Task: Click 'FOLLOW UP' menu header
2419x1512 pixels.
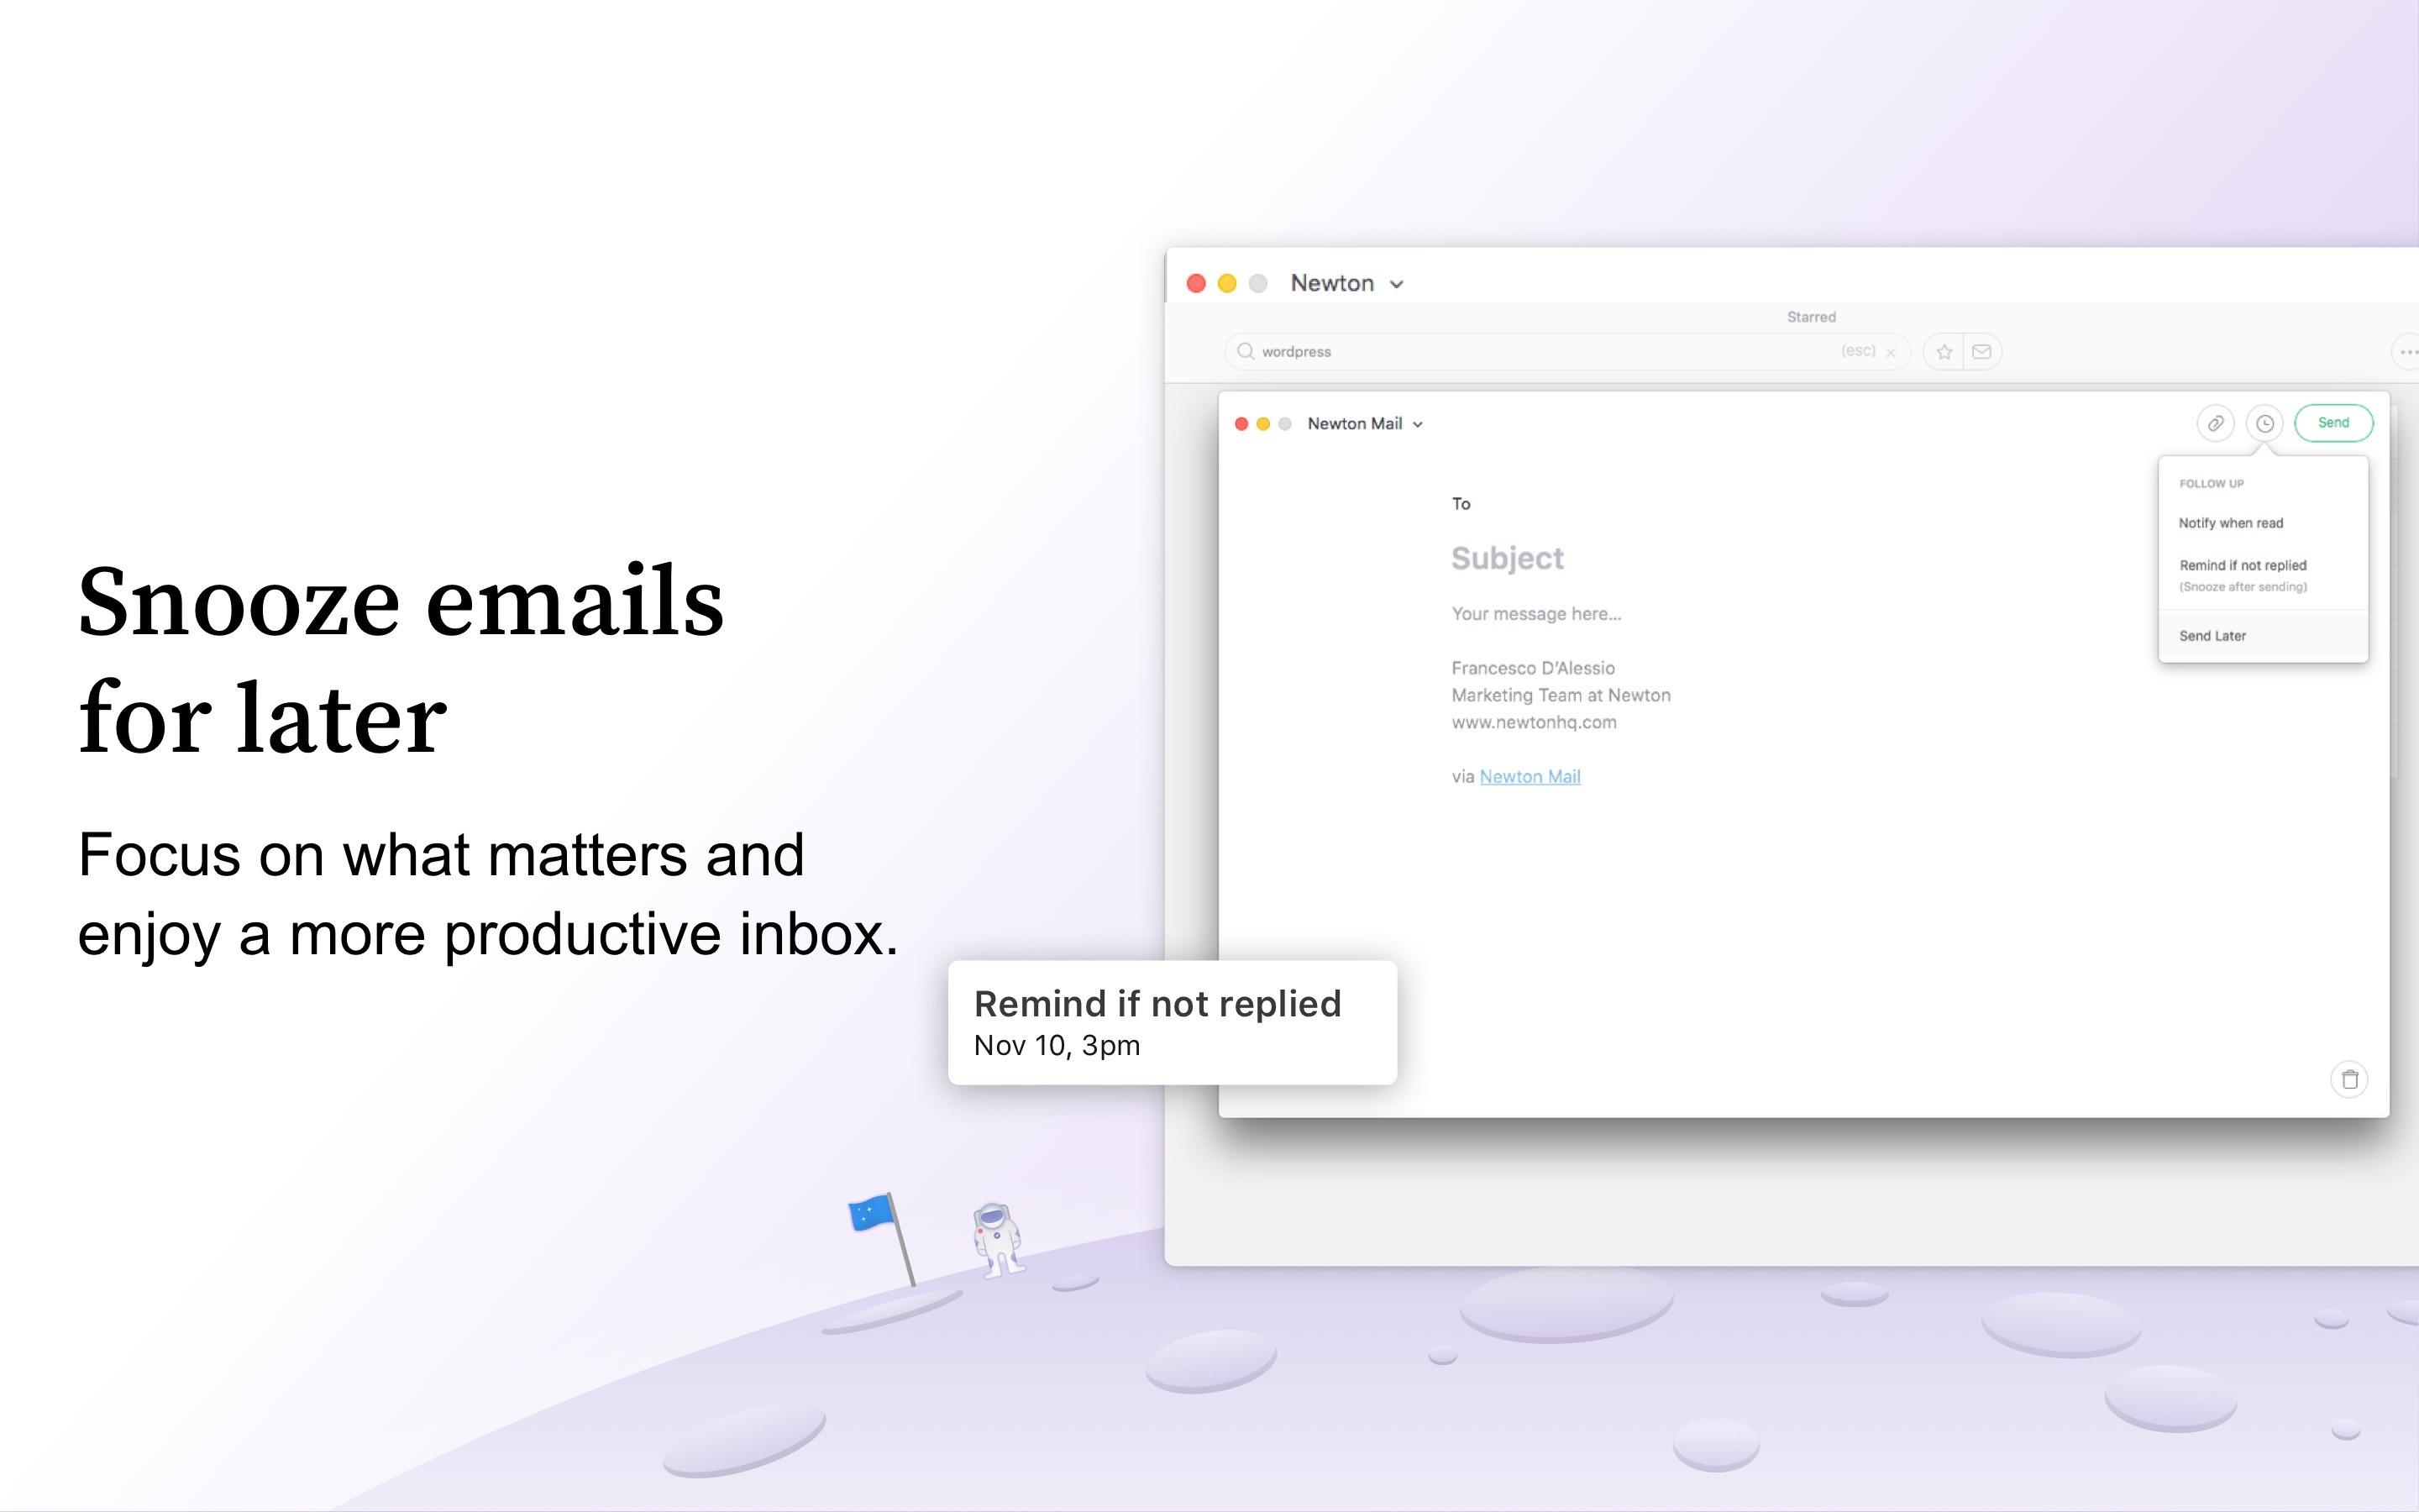Action: (x=2212, y=484)
